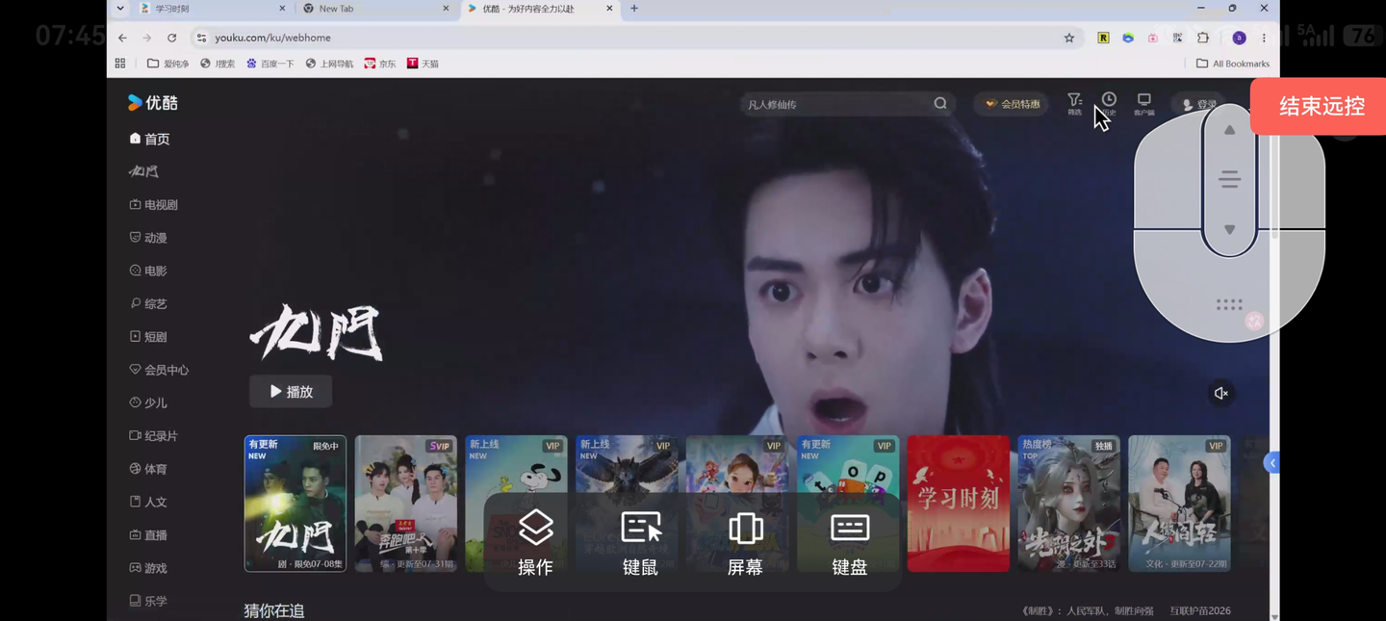Open the extensions puzzle icon
This screenshot has width=1386, height=621.
click(x=1202, y=38)
